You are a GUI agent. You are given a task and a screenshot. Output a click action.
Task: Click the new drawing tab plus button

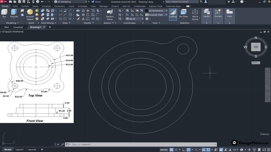pos(50,27)
